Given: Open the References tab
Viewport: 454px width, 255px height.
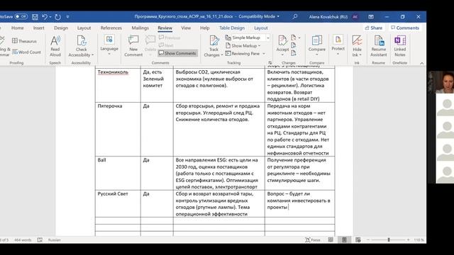Looking at the screenshot, I should pos(111,28).
